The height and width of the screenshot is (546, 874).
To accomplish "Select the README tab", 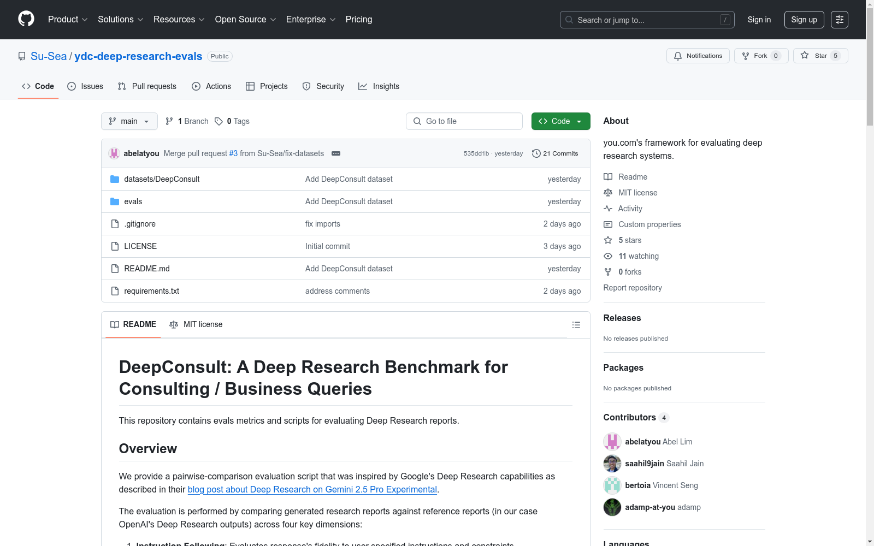I will tap(133, 324).
